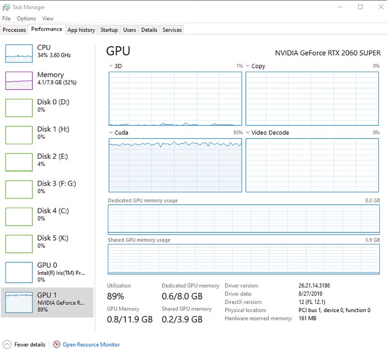Switch to the Users tab
The image size is (387, 351).
pos(130,30)
